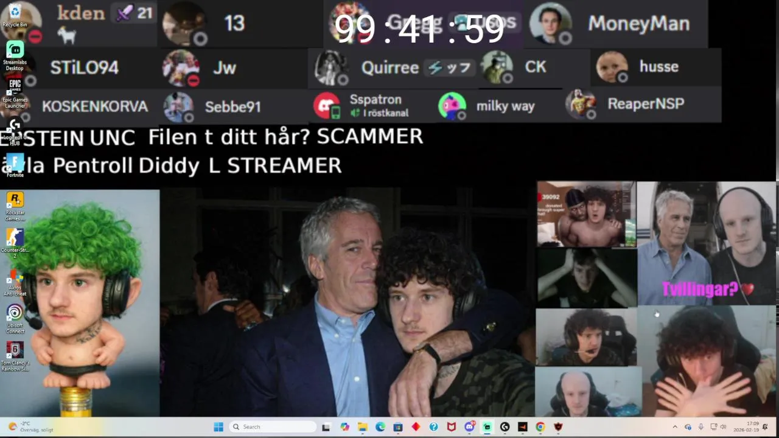Click the hands-on-head dark webcam thumbnail
This screenshot has width=779, height=438.
(586, 277)
